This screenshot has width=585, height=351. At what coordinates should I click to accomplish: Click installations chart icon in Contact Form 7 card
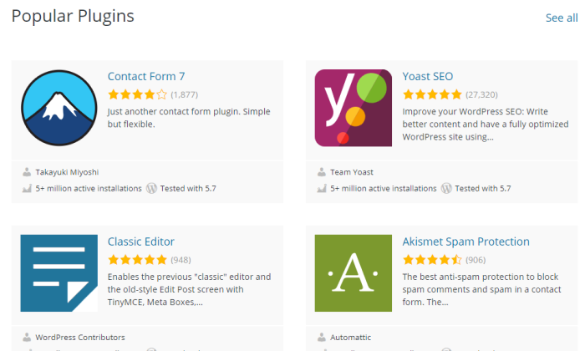(x=27, y=188)
